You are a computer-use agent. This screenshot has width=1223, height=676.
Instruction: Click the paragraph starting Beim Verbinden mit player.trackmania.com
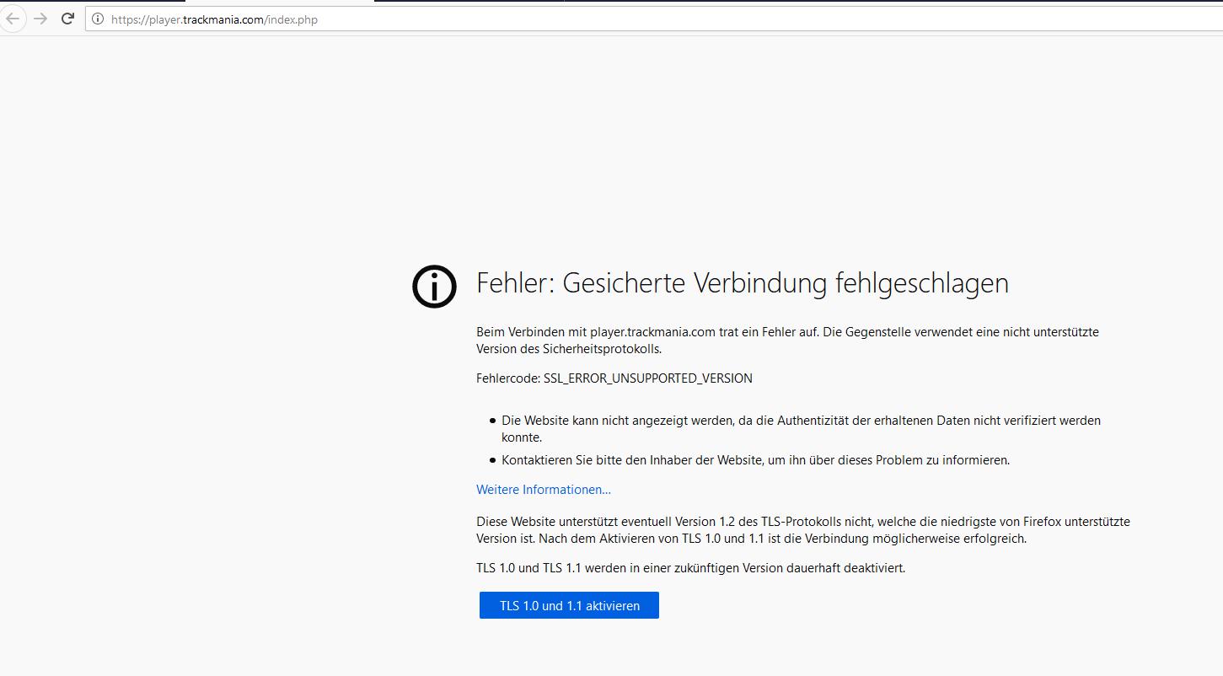pos(787,341)
